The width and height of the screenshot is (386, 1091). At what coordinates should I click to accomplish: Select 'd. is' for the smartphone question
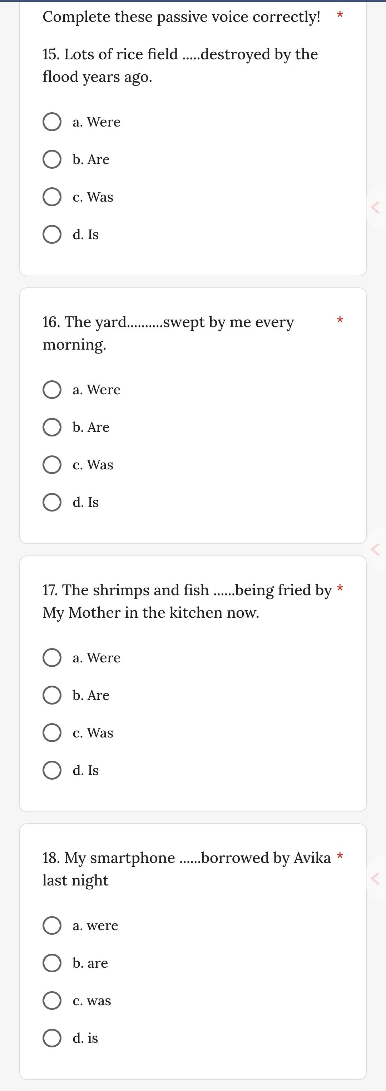click(52, 1038)
